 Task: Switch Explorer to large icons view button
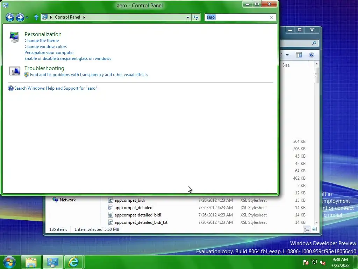point(314,229)
